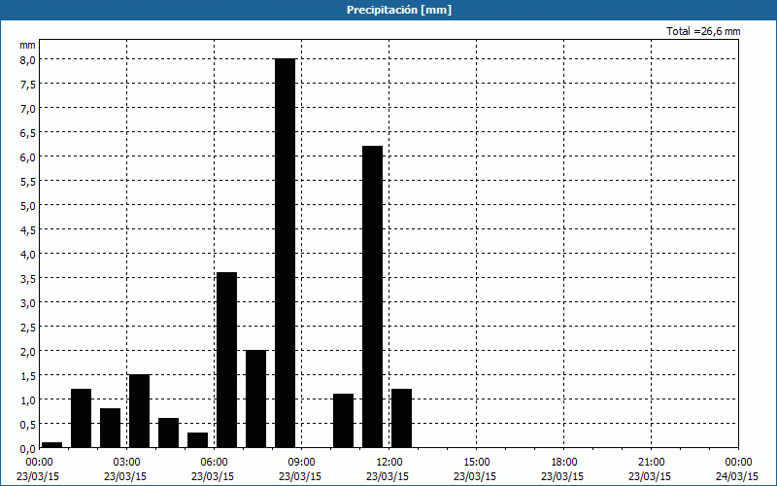Viewport: 777px width, 486px height.
Task: Click the 24/03/15 date label
Action: click(x=737, y=476)
